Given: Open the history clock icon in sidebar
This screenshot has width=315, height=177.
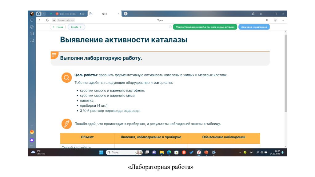Looking at the screenshot, I should coord(32,27).
